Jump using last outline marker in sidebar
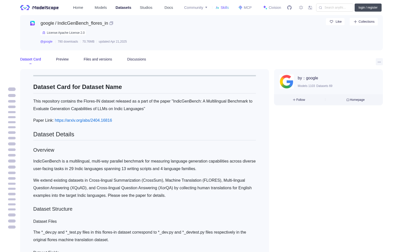Image resolution: width=403 pixels, height=252 pixels. click(x=12, y=227)
